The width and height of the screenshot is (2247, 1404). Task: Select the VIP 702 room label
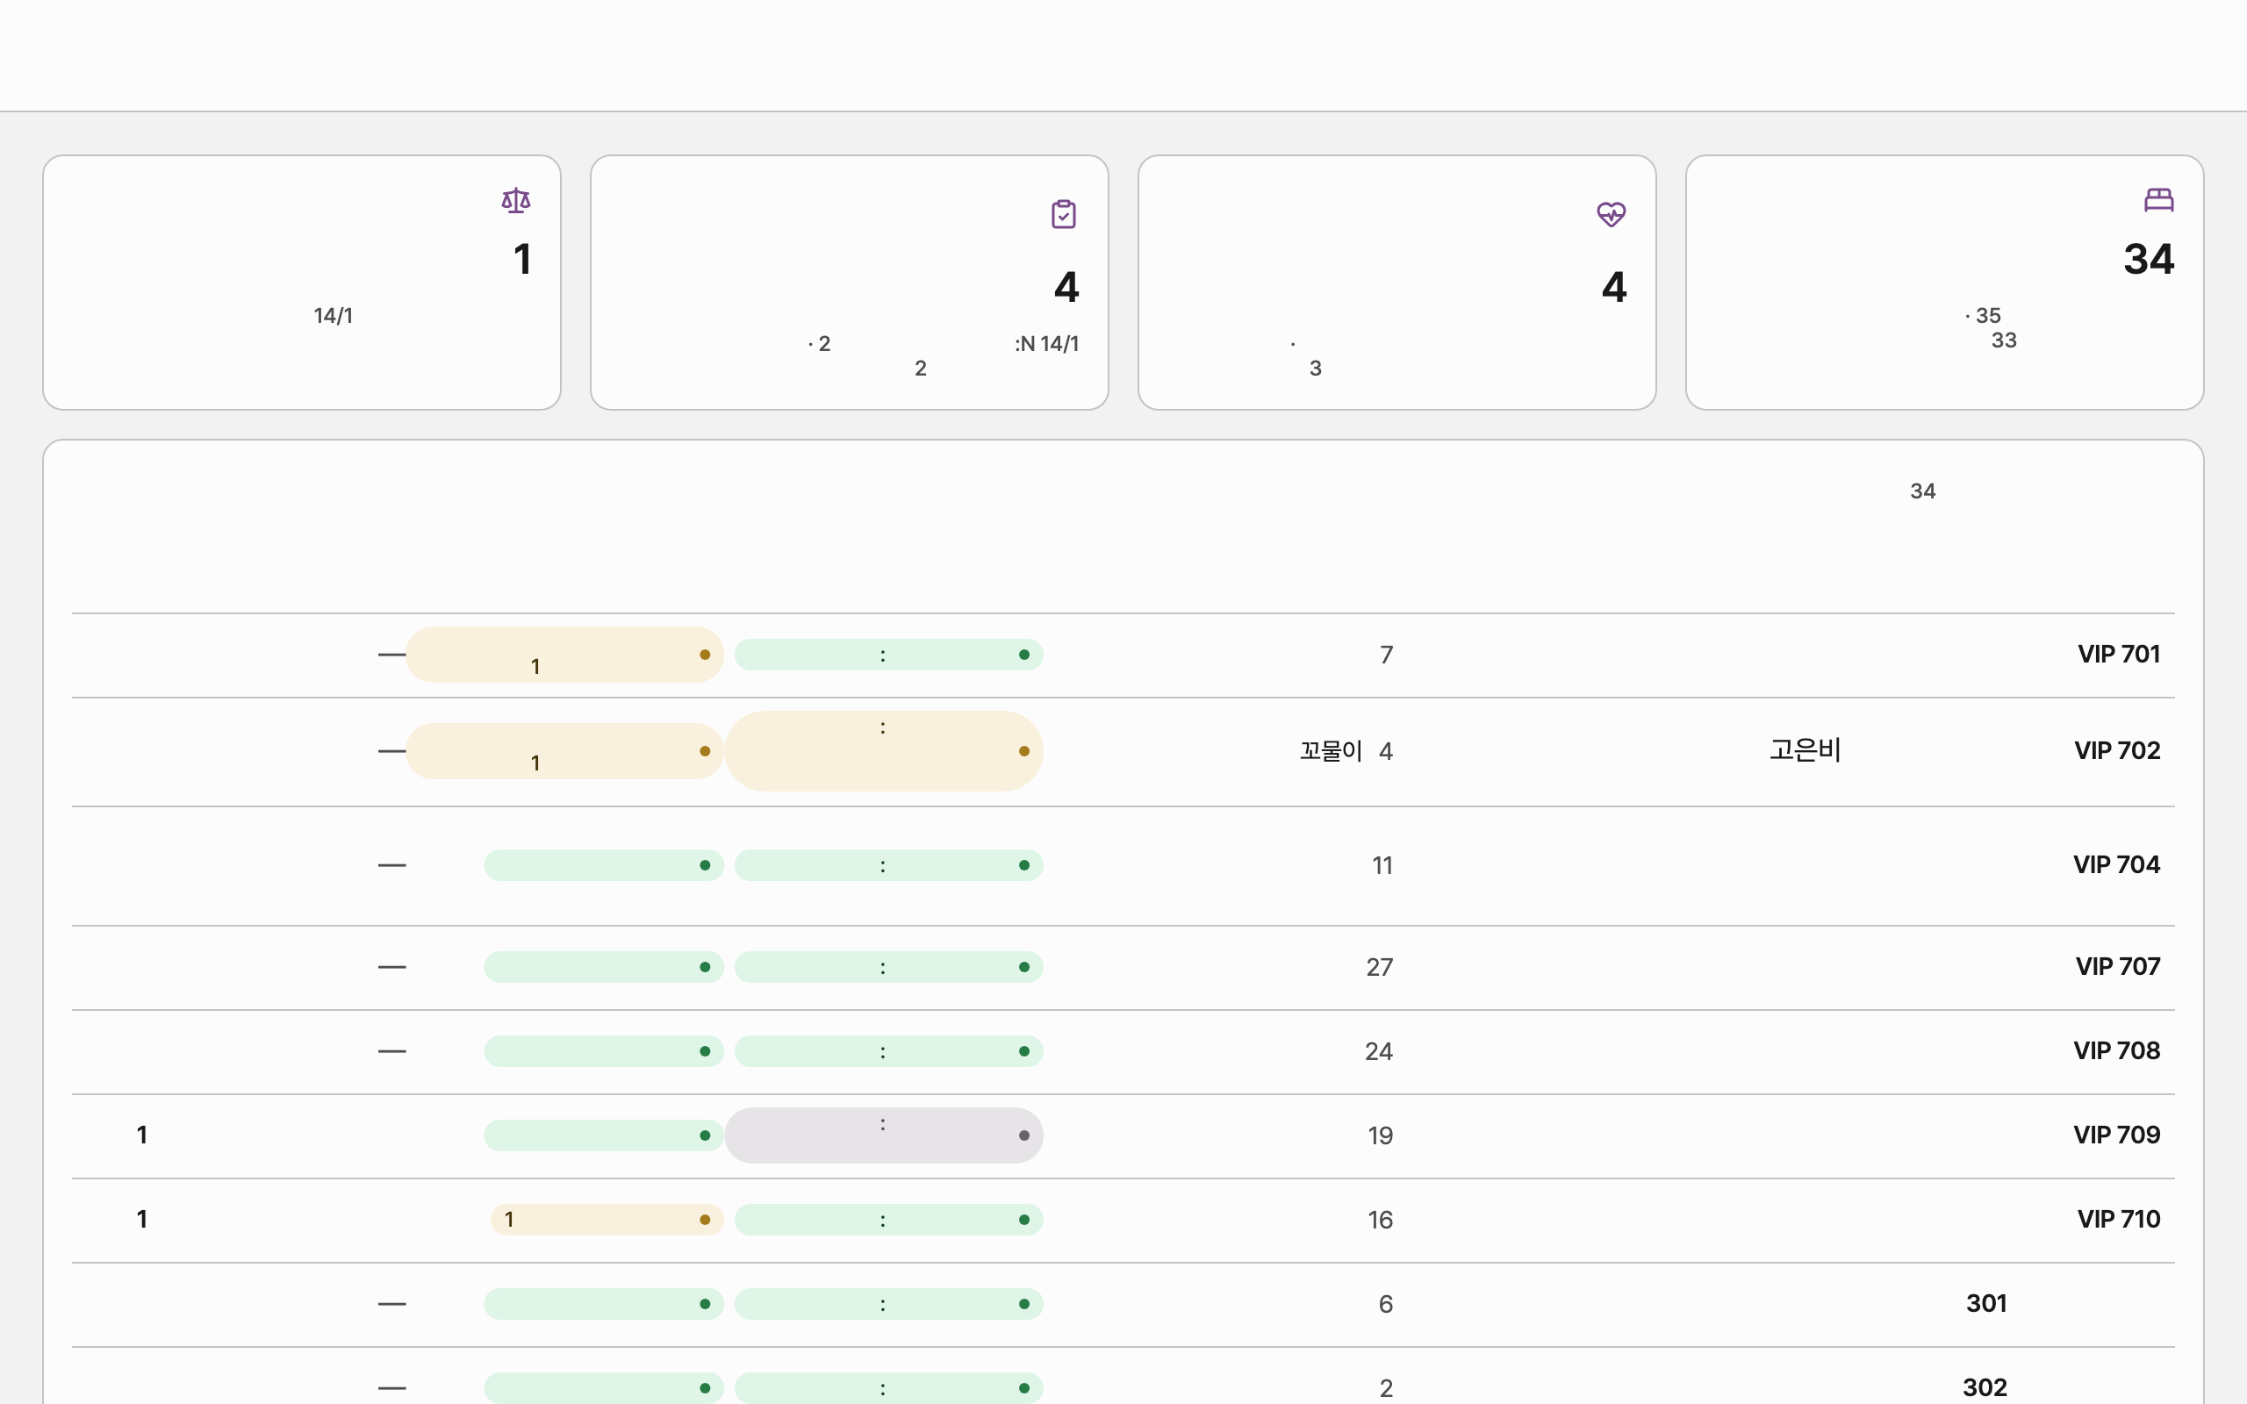click(x=2117, y=751)
